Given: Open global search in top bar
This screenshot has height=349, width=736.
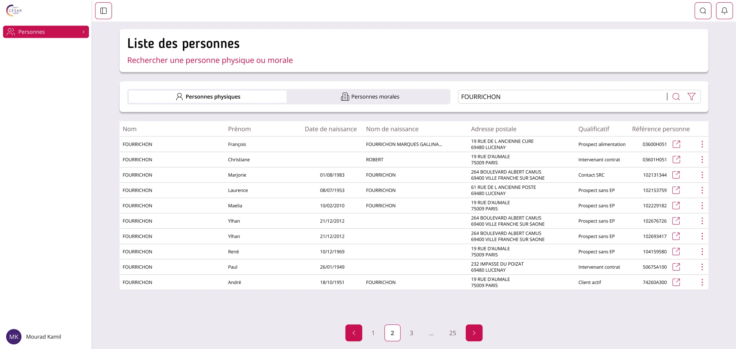Looking at the screenshot, I should pyautogui.click(x=703, y=11).
